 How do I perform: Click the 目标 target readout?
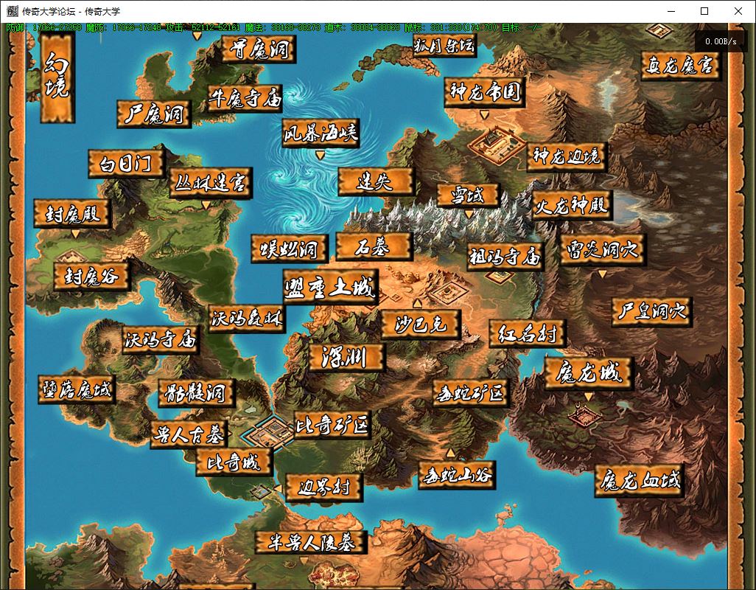522,27
